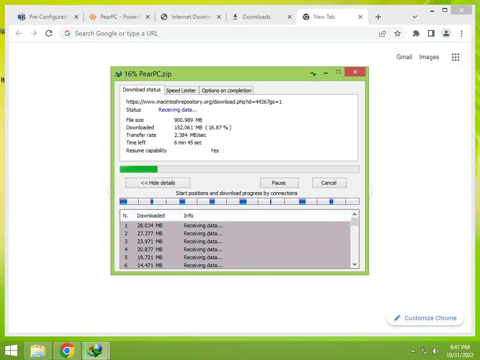Select connection row 3 with 23.971 MB
This screenshot has width=480, height=360.
click(235, 241)
